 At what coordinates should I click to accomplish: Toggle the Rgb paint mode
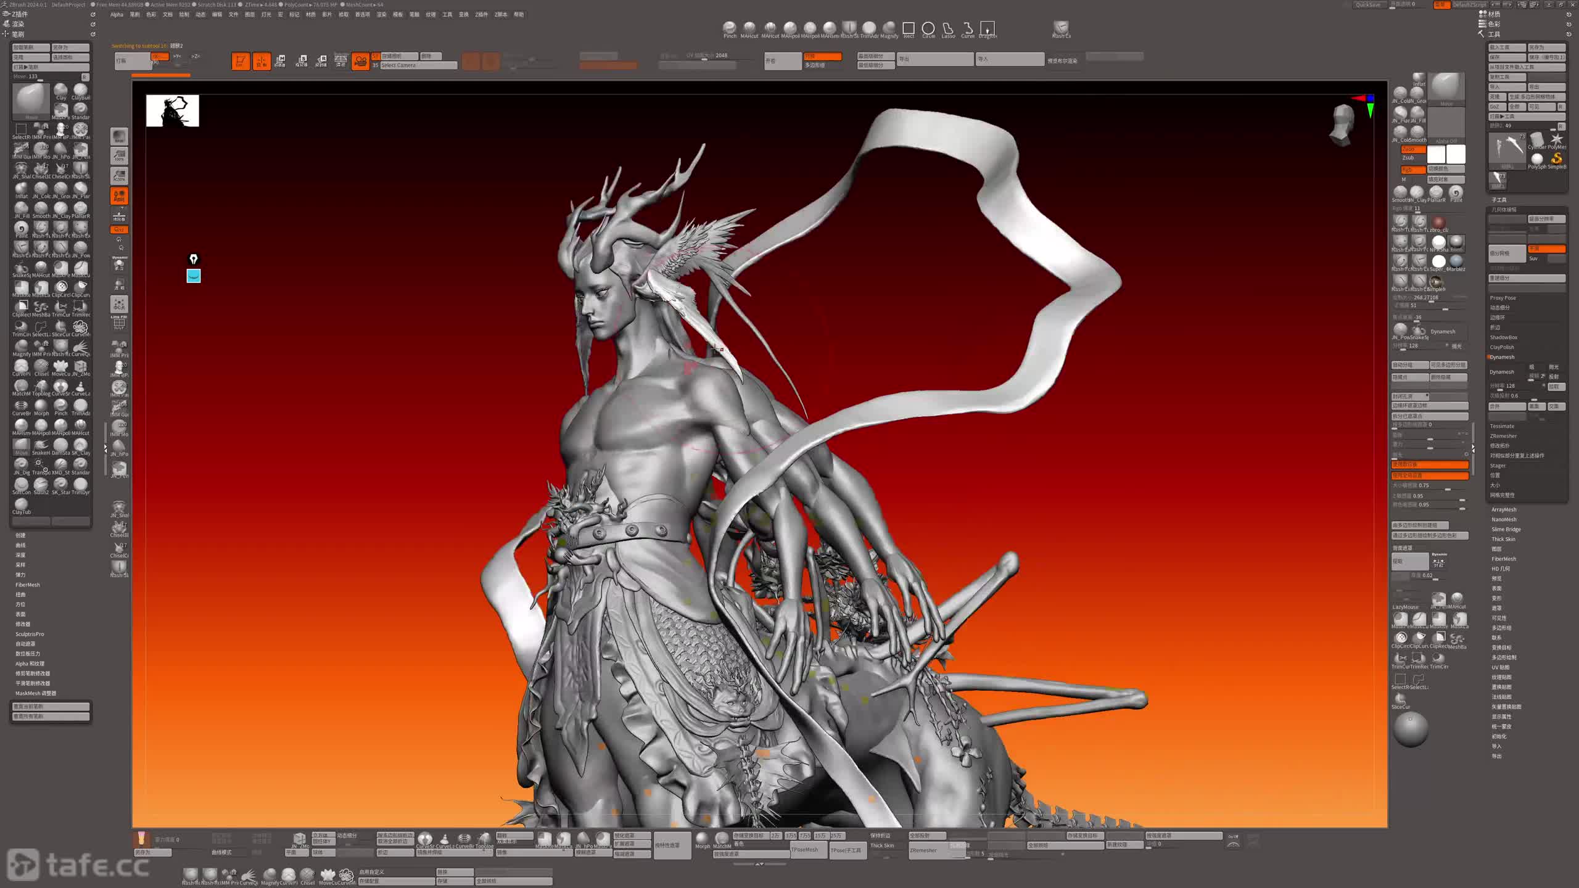1412,170
